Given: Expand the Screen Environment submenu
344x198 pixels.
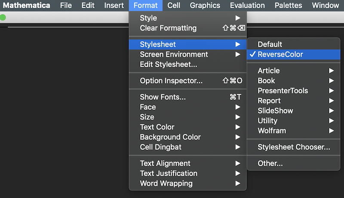Looking at the screenshot, I should click(188, 54).
